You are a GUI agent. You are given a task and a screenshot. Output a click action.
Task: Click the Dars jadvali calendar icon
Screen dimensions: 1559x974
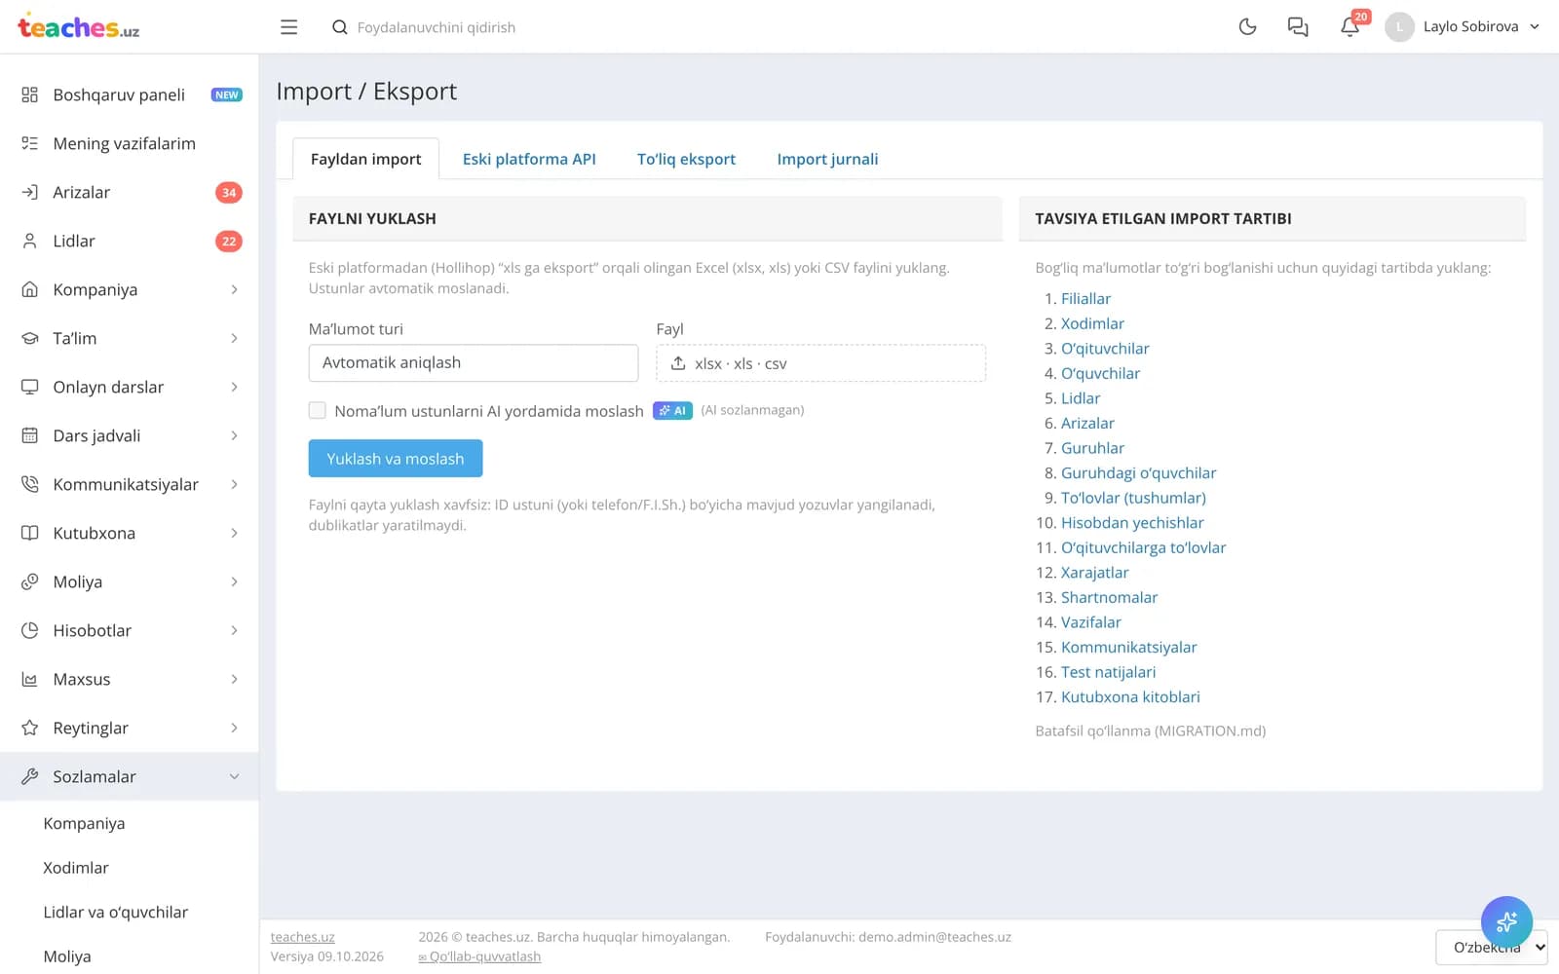click(30, 435)
